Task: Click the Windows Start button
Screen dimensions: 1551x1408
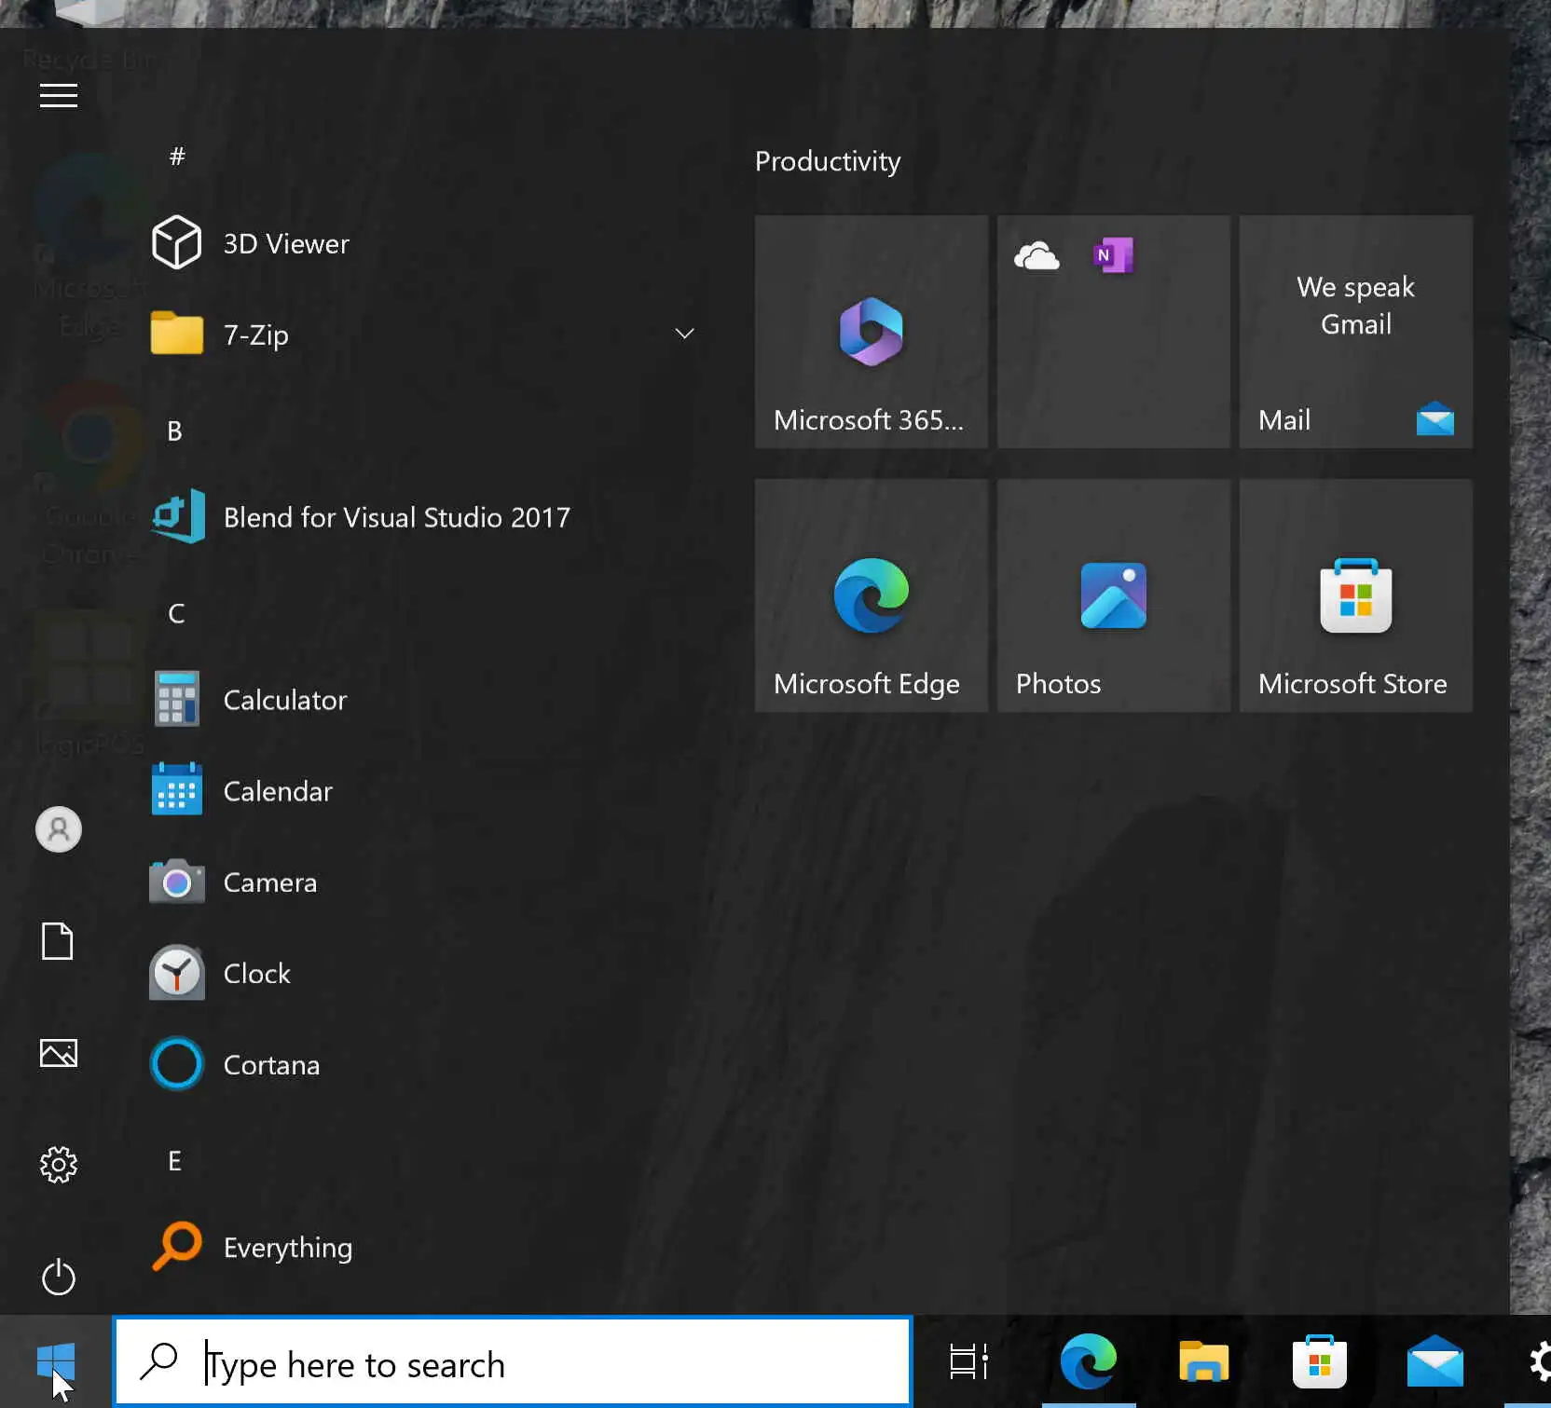Action: [x=56, y=1362]
